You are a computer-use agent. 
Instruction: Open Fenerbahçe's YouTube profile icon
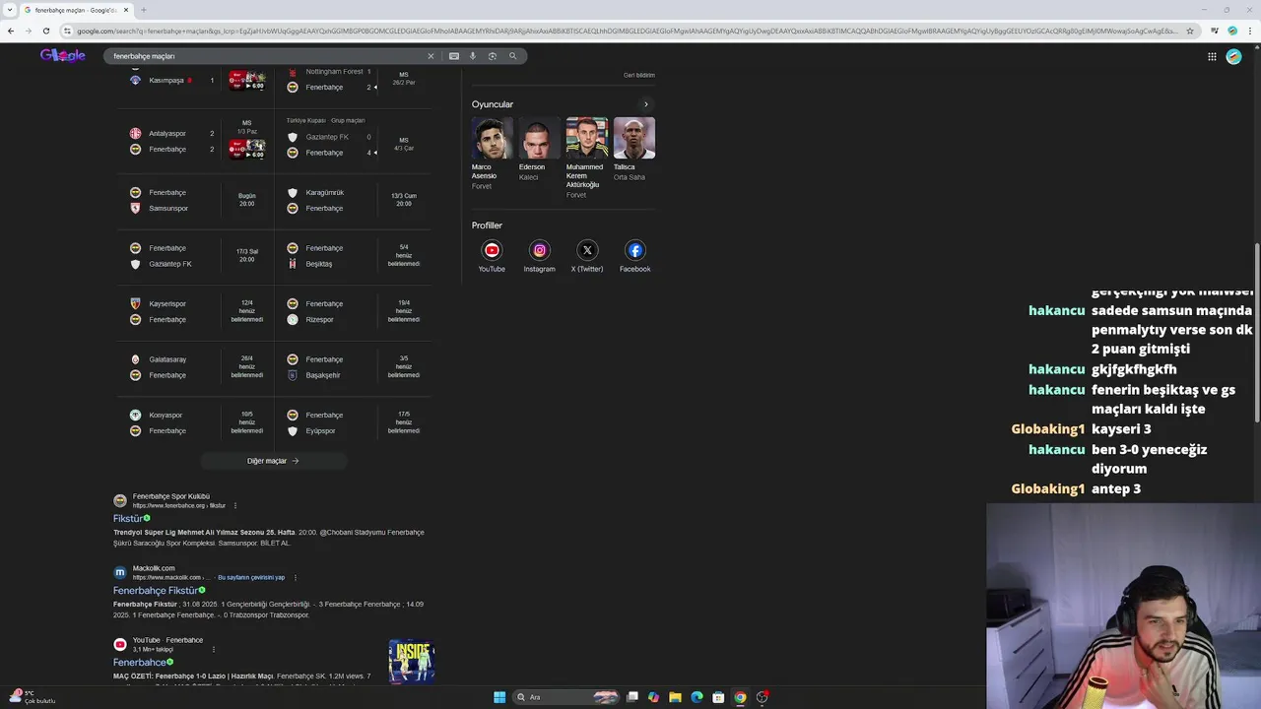[x=492, y=250]
